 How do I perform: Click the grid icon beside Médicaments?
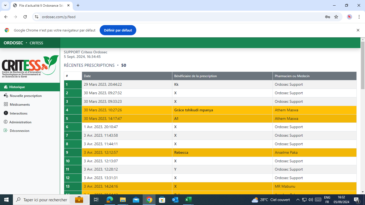click(x=6, y=104)
